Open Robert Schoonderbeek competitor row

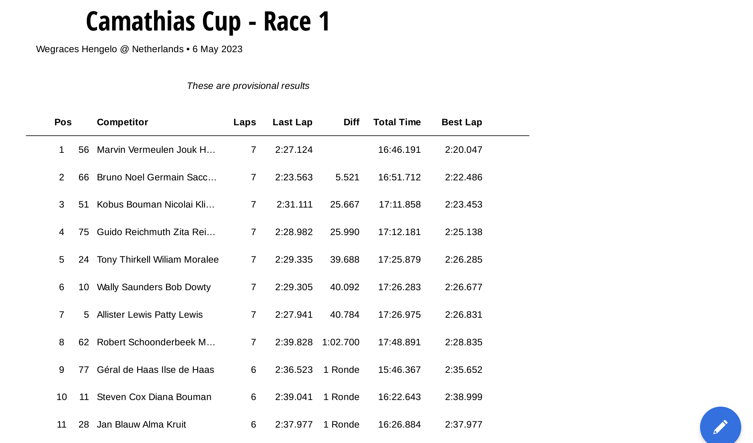pyautogui.click(x=278, y=342)
